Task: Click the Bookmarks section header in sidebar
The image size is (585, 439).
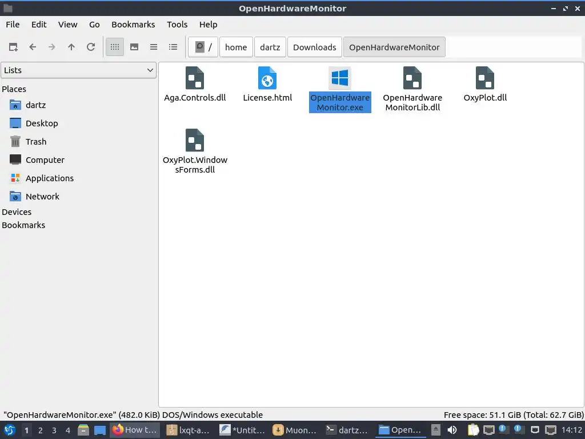Action: (x=23, y=225)
